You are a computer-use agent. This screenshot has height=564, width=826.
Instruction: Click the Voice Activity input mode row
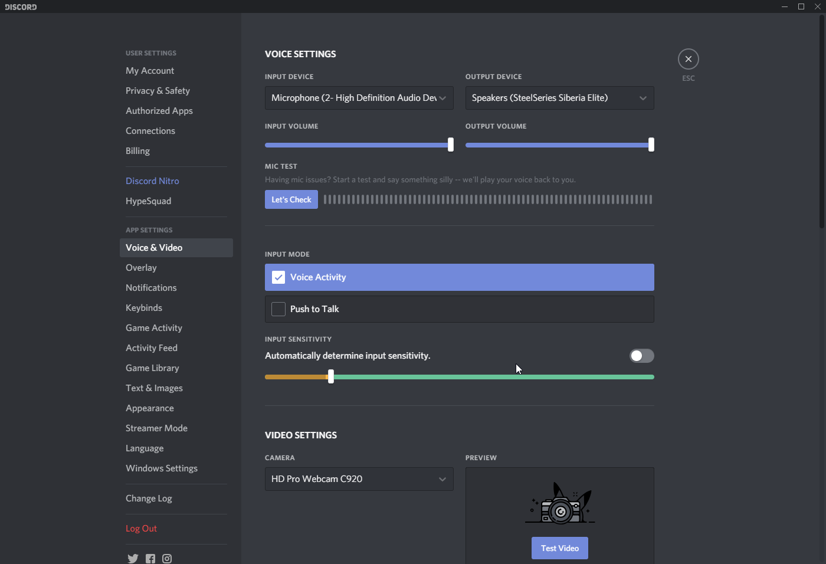(x=460, y=277)
